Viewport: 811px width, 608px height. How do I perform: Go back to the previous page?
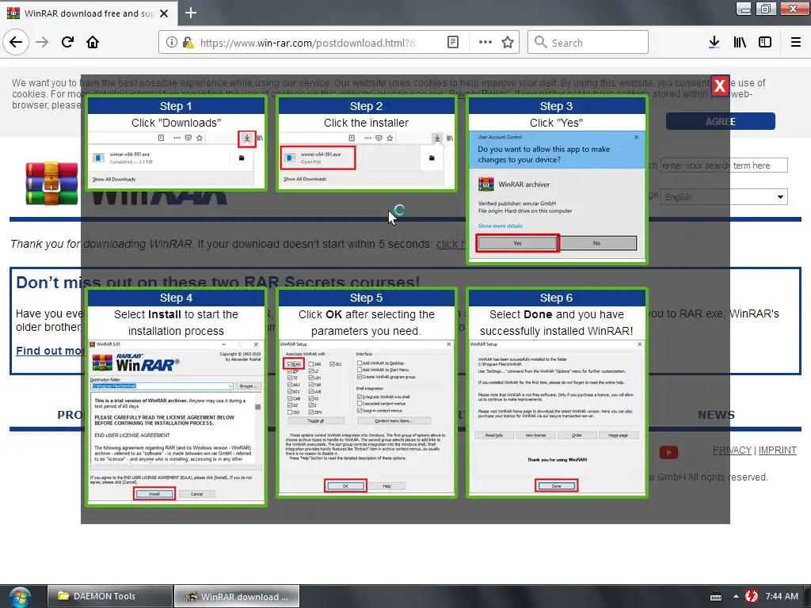point(16,42)
